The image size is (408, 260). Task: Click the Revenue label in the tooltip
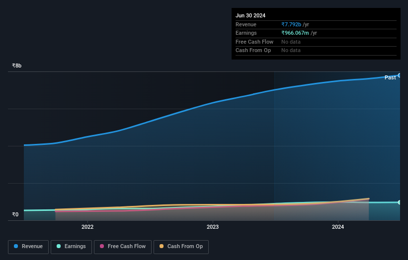246,24
